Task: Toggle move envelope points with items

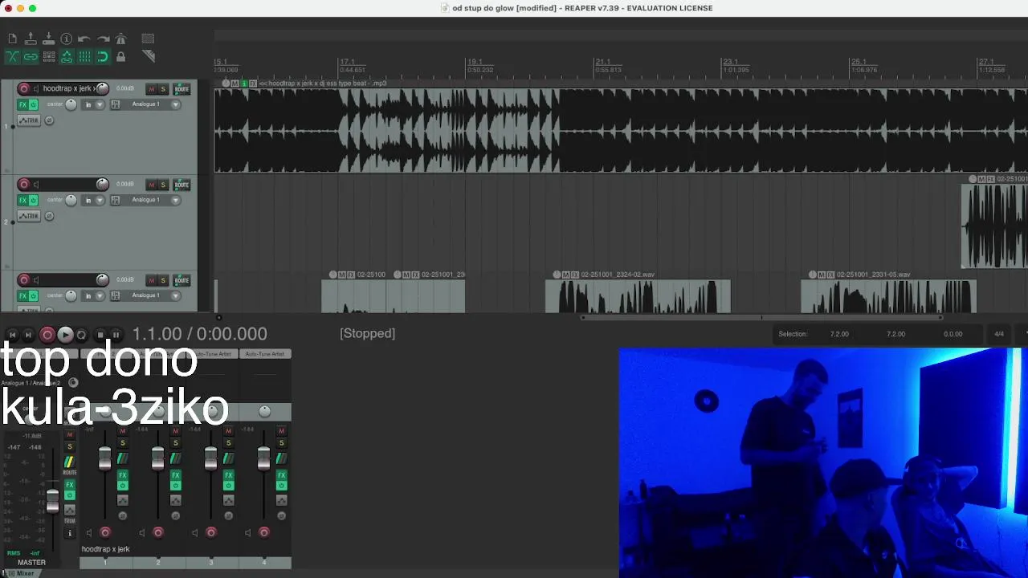Action: tap(67, 57)
